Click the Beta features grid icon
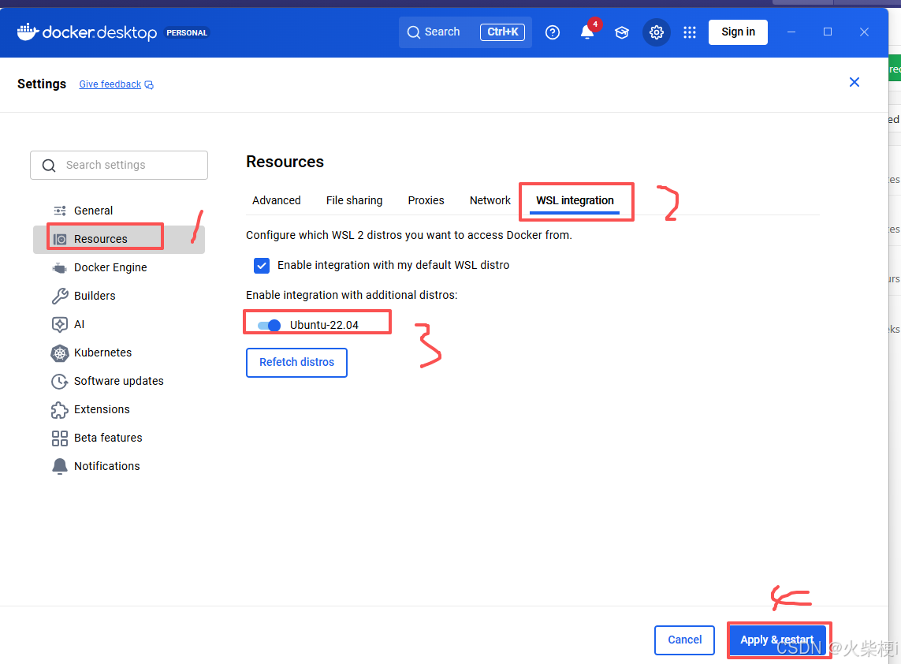The width and height of the screenshot is (901, 664). click(x=60, y=438)
